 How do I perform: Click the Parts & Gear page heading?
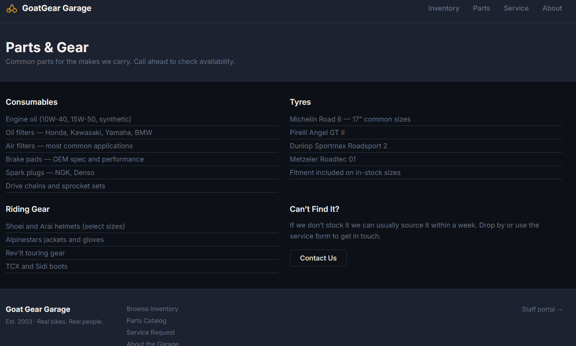pyautogui.click(x=47, y=47)
